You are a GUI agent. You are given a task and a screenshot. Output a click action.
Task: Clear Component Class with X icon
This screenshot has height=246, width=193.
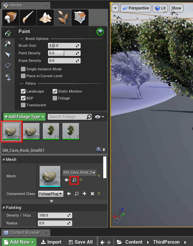click(x=92, y=194)
